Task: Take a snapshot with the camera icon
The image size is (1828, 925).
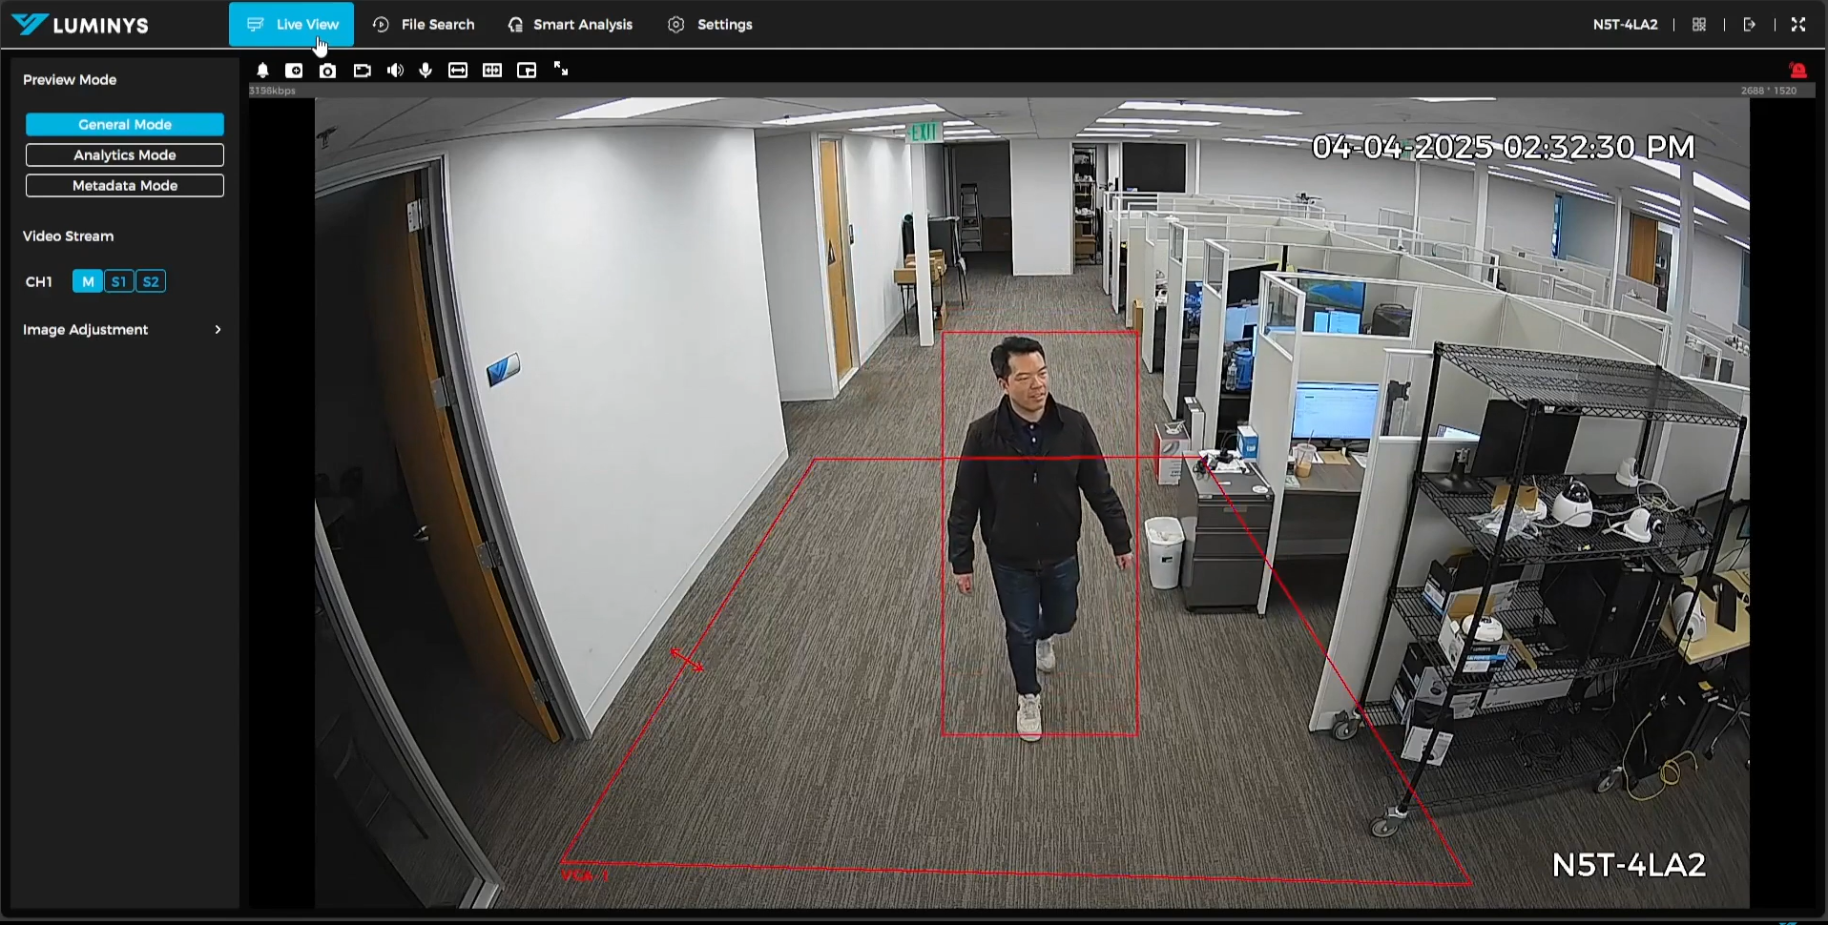Action: (x=327, y=71)
